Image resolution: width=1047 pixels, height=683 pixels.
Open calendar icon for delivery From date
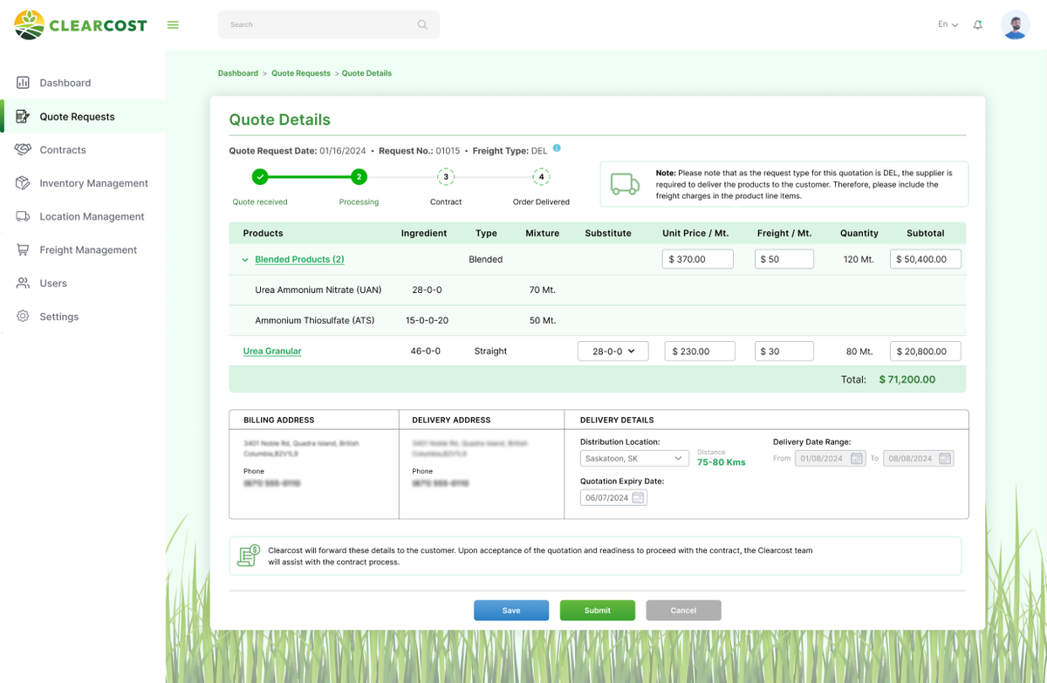856,459
